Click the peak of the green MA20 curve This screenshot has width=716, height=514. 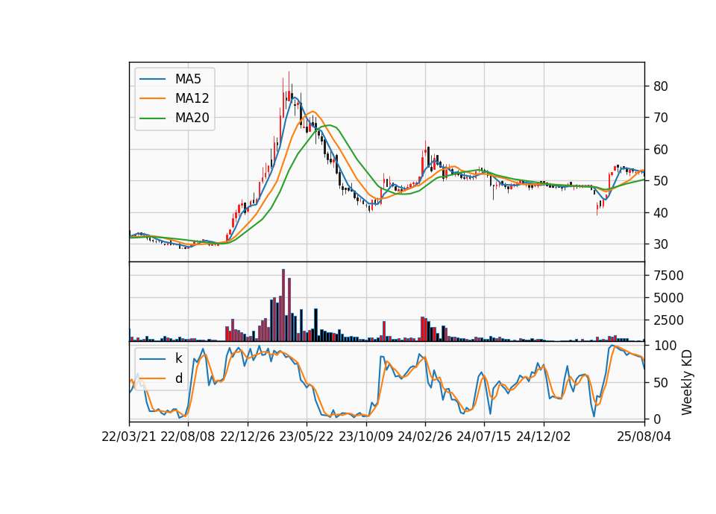coord(330,125)
